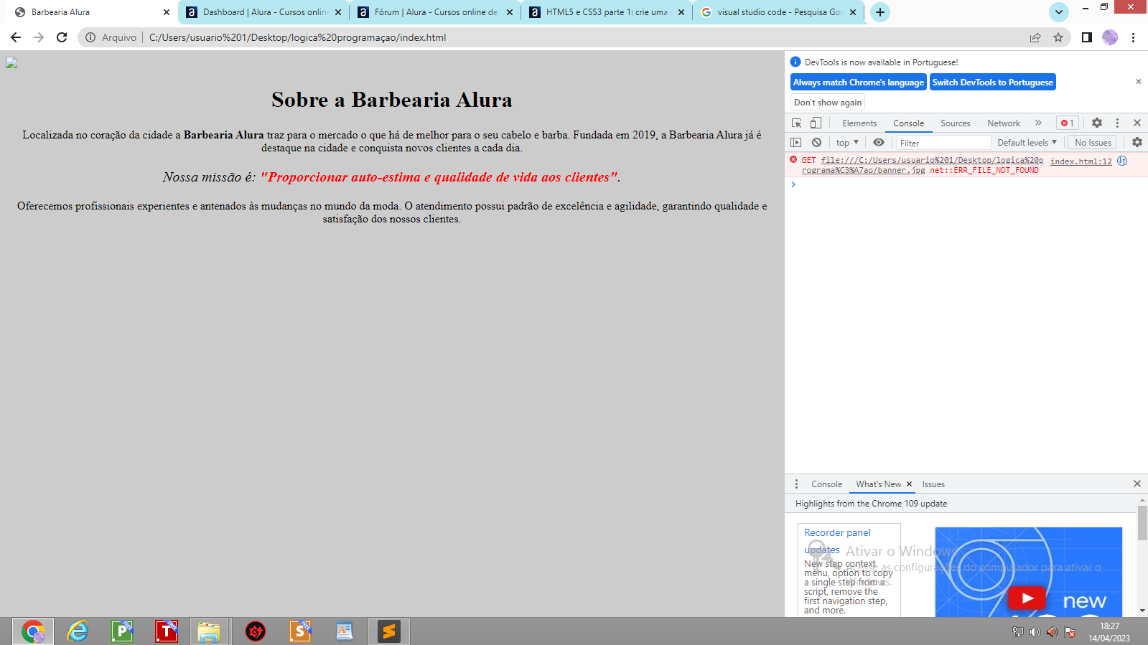
Task: Click the What's New drawer scrollbar thumb
Action: coord(1142,522)
